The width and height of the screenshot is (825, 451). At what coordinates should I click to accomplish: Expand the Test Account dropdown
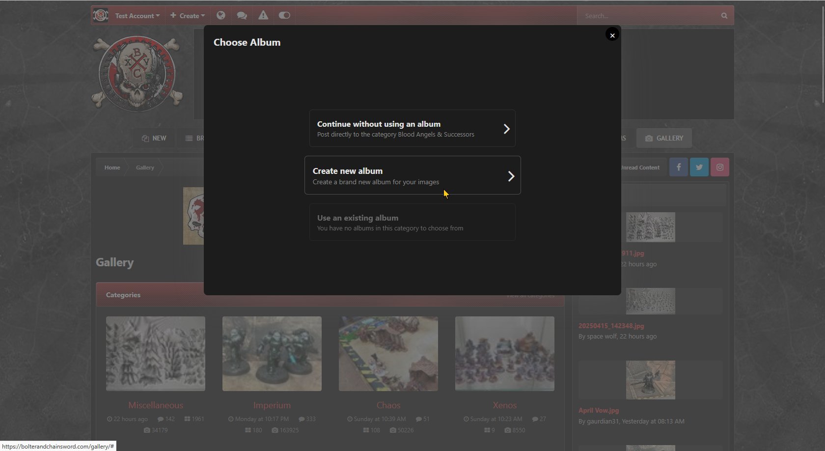[x=137, y=16]
